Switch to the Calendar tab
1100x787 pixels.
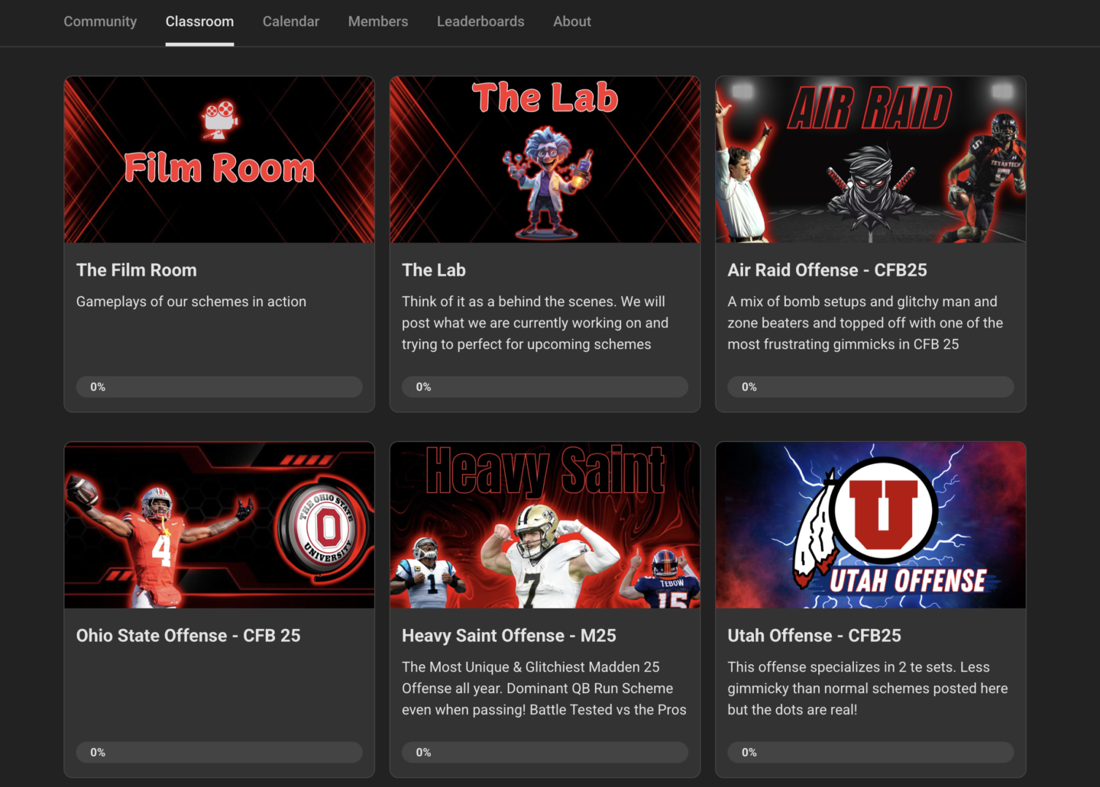(x=291, y=21)
